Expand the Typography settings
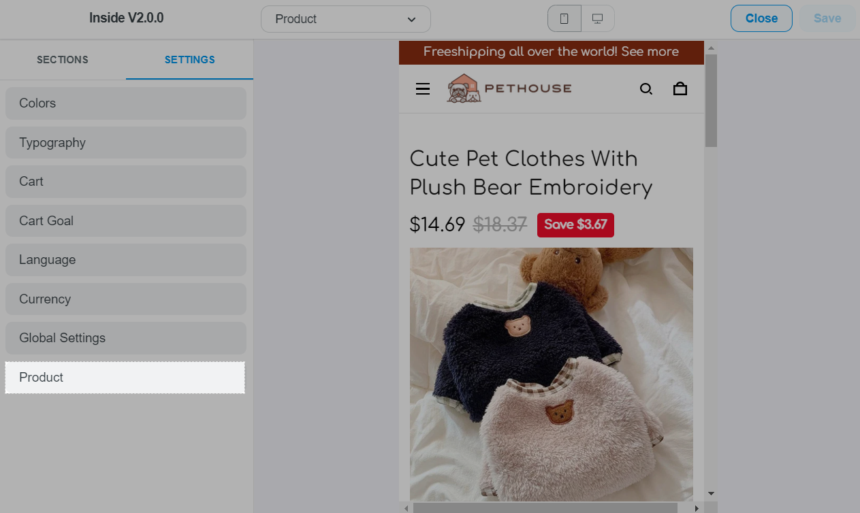 [x=126, y=143]
